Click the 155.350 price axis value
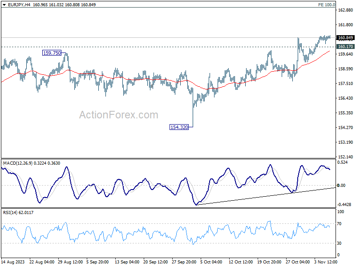Viewport: 356px width, 267px height. pos(346,113)
